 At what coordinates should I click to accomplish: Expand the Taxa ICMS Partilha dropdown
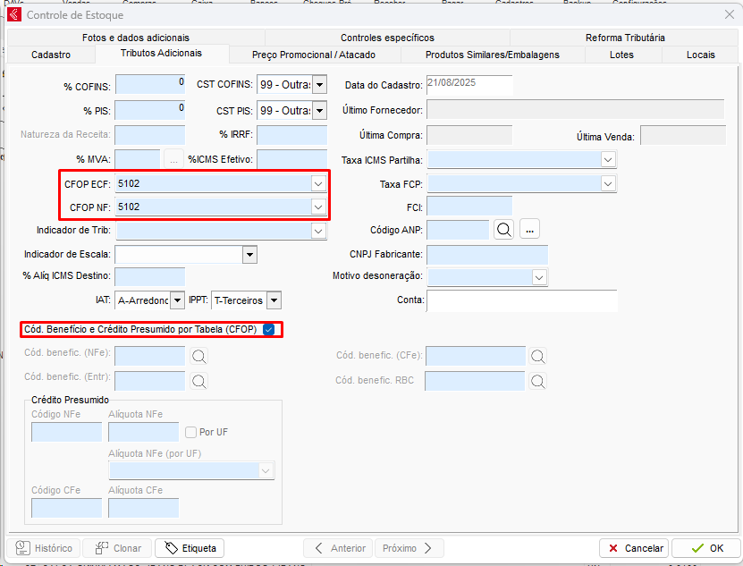pos(608,159)
